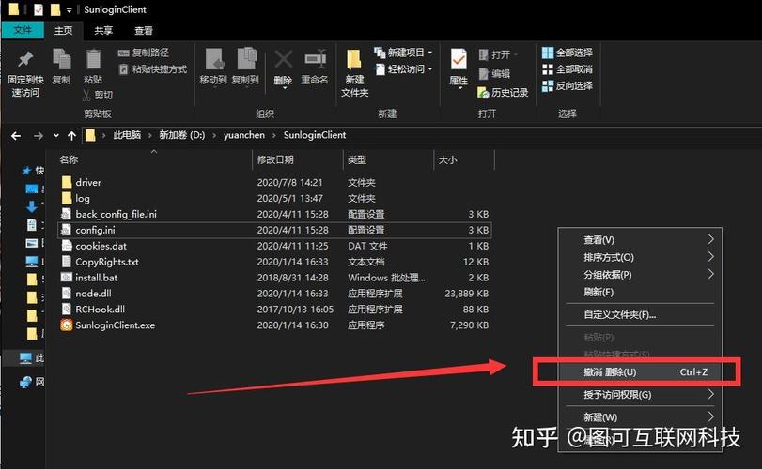Click the Forward navigation arrow
This screenshot has width=762, height=469.
tap(38, 136)
